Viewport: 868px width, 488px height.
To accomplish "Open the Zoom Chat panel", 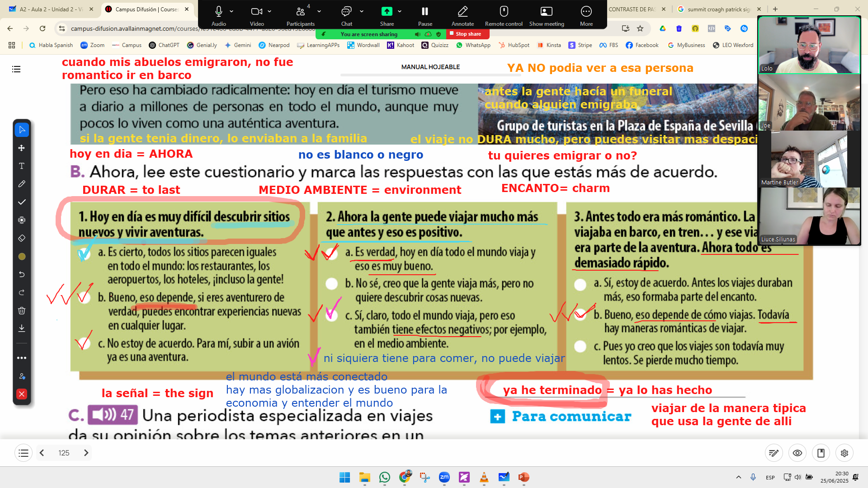I will tap(347, 16).
